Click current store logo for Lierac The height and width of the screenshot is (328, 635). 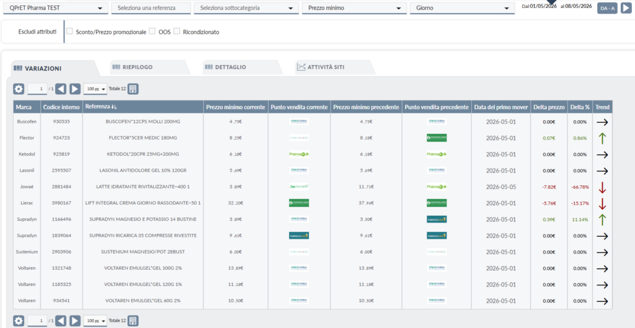[299, 203]
